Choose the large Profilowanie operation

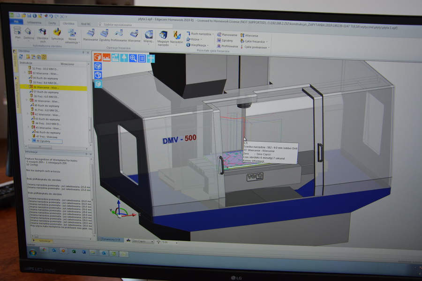pos(119,36)
